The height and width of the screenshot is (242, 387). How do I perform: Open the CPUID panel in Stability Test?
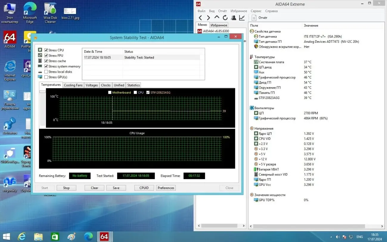[144, 188]
